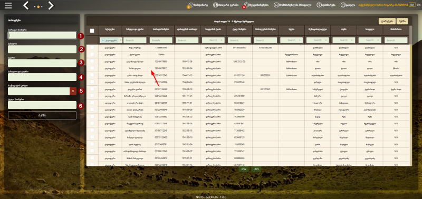Sort by the date of birth column header
The height and width of the screenshot is (199, 422).
187,29
